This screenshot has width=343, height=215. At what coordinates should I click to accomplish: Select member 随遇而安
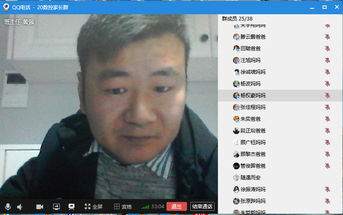pos(280,178)
